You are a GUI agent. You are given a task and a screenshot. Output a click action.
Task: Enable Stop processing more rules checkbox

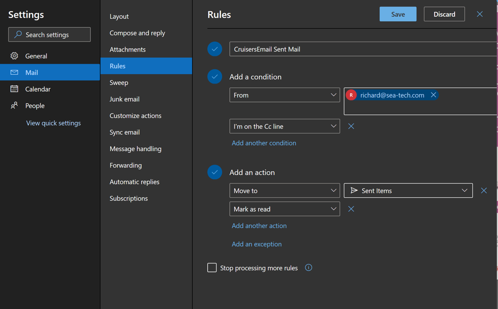[x=212, y=268]
